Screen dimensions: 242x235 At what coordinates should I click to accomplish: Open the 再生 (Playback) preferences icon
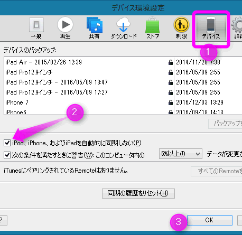(x=65, y=28)
